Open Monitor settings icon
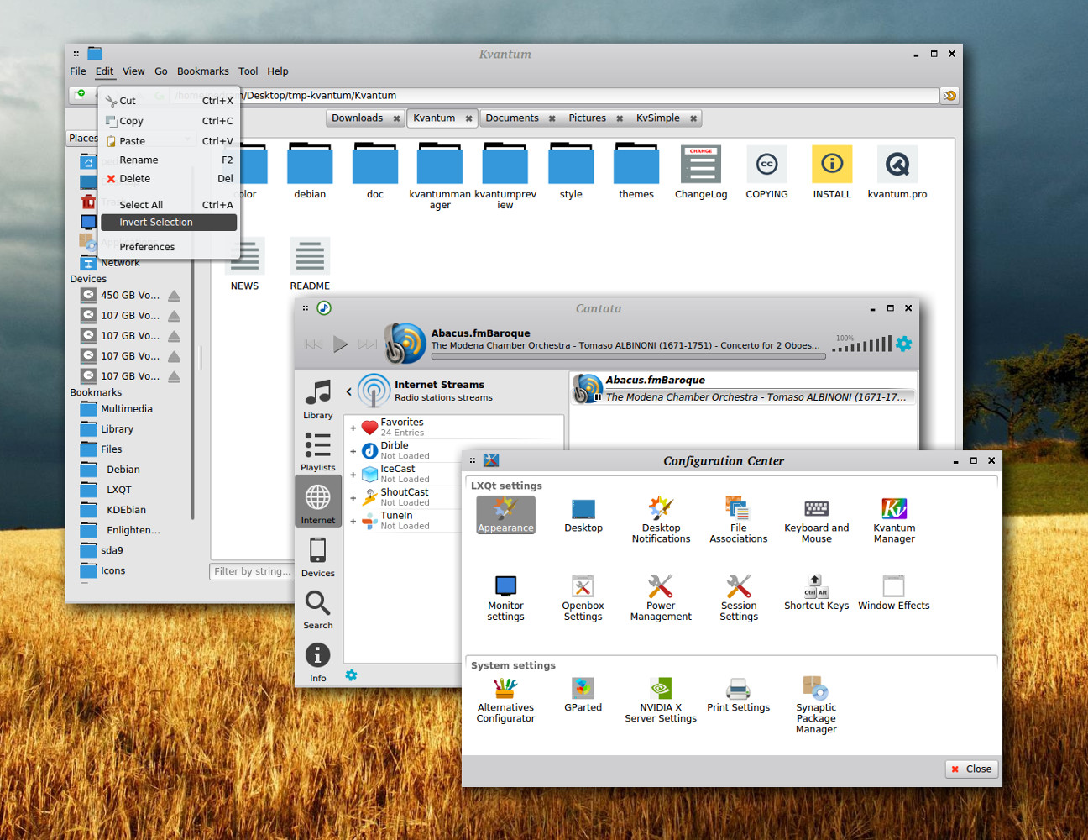This screenshot has width=1088, height=840. pyautogui.click(x=505, y=597)
